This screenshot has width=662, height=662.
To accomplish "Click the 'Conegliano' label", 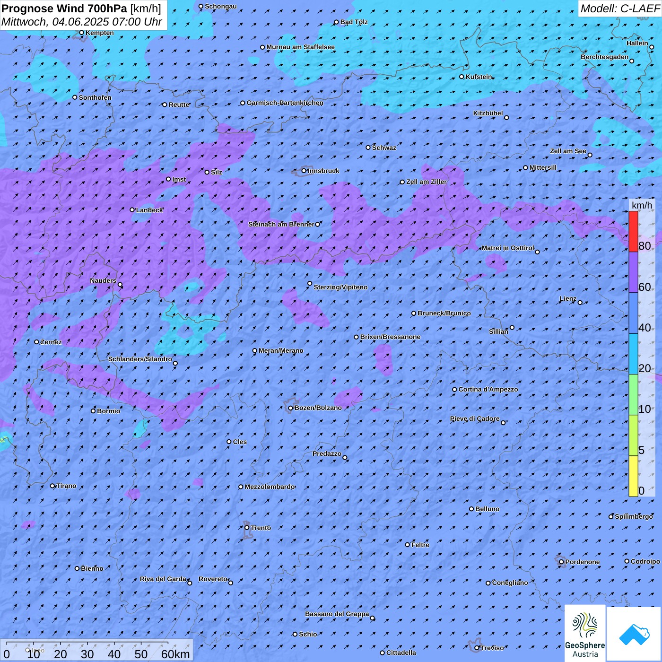I will click(510, 583).
